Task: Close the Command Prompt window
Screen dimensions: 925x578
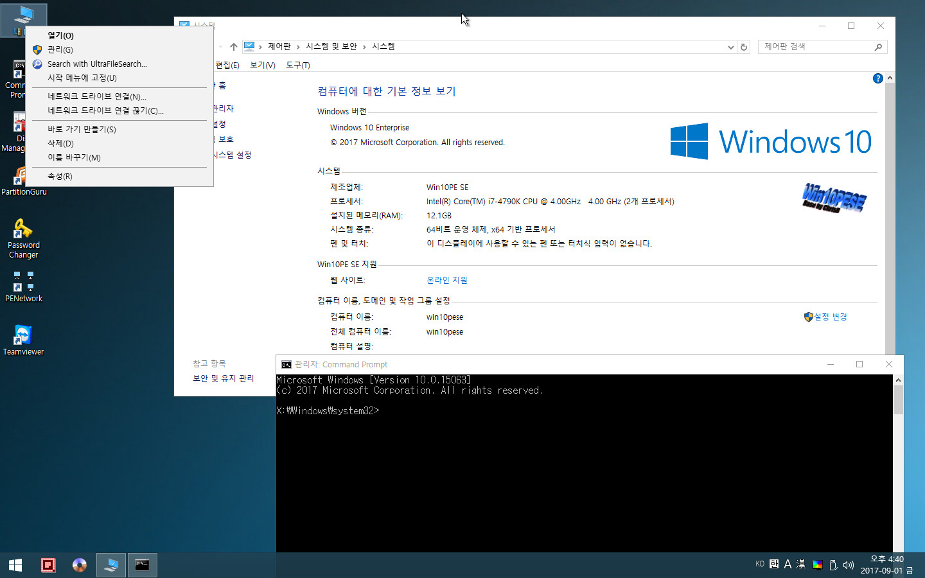Action: pos(889,364)
